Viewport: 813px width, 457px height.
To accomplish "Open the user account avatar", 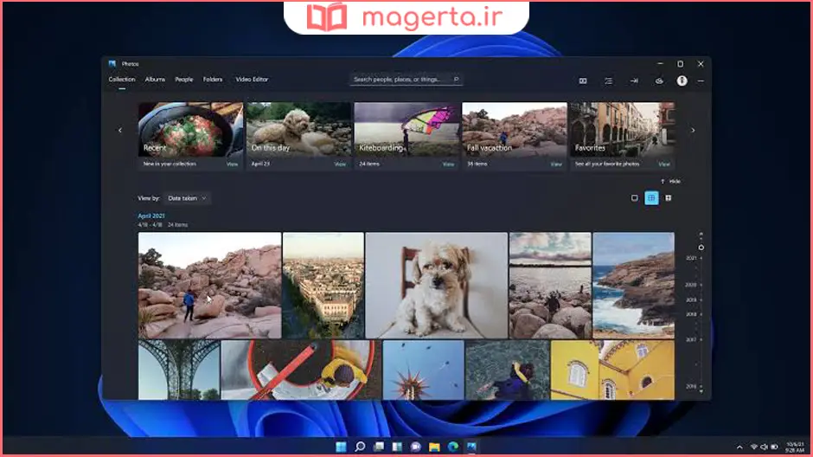I will pos(682,80).
